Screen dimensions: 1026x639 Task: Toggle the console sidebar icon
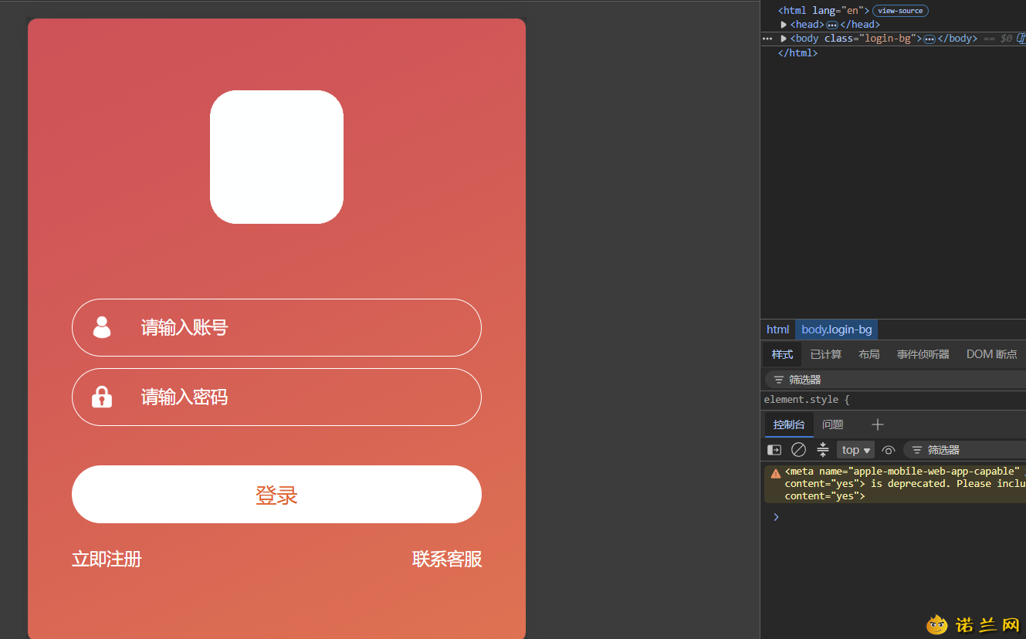coord(774,450)
